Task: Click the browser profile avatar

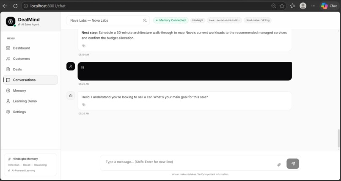Action: [x=303, y=6]
